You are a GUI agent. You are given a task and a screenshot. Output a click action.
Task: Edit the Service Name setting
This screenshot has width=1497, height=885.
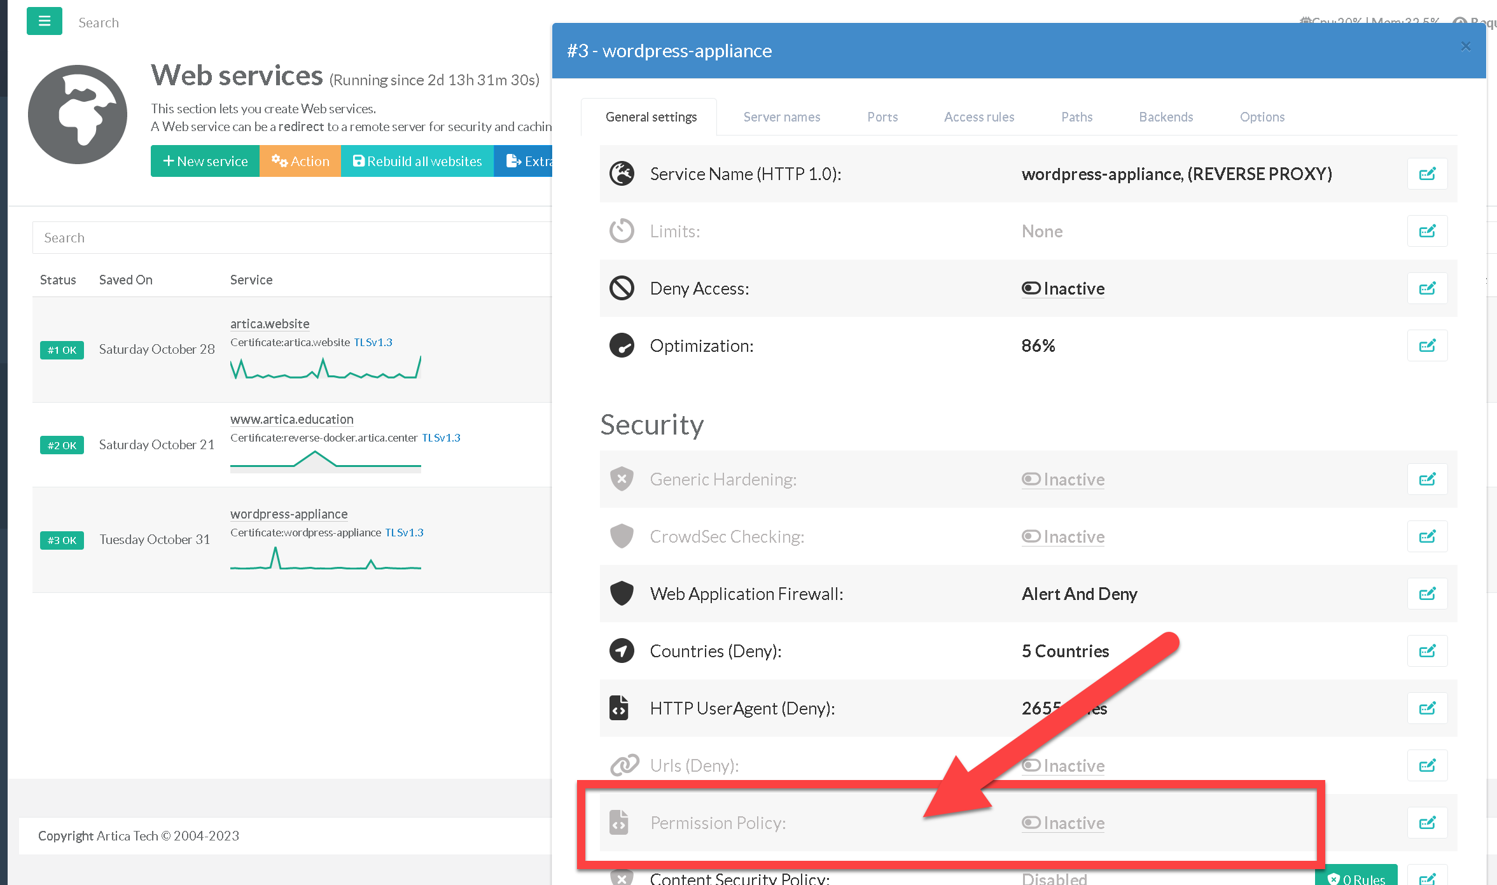click(1427, 174)
